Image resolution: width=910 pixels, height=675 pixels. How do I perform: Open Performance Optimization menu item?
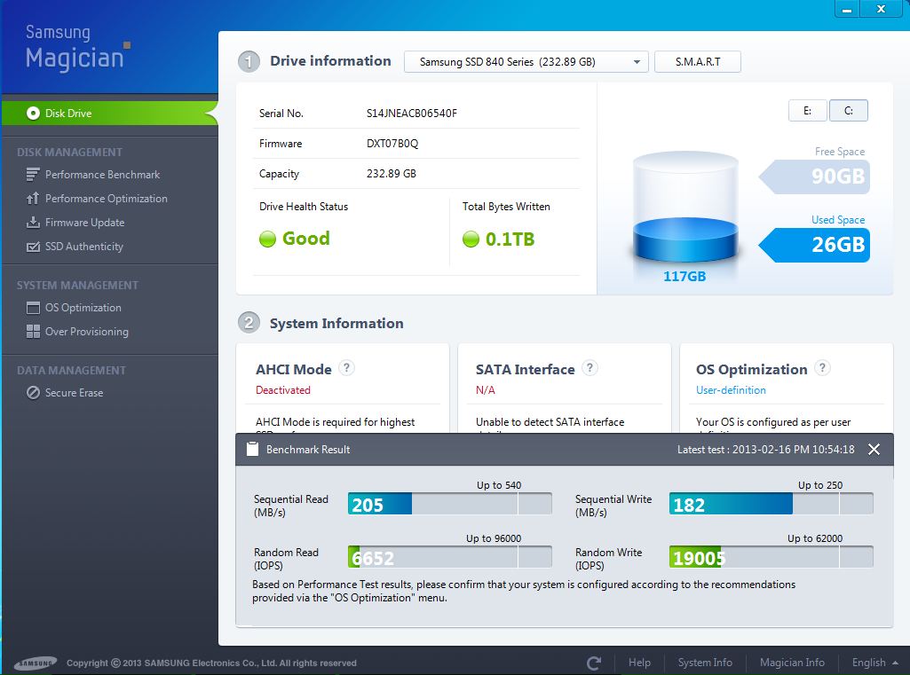(107, 199)
